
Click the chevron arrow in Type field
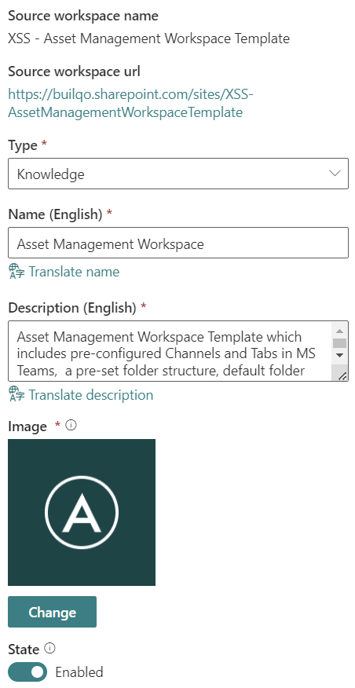[335, 174]
